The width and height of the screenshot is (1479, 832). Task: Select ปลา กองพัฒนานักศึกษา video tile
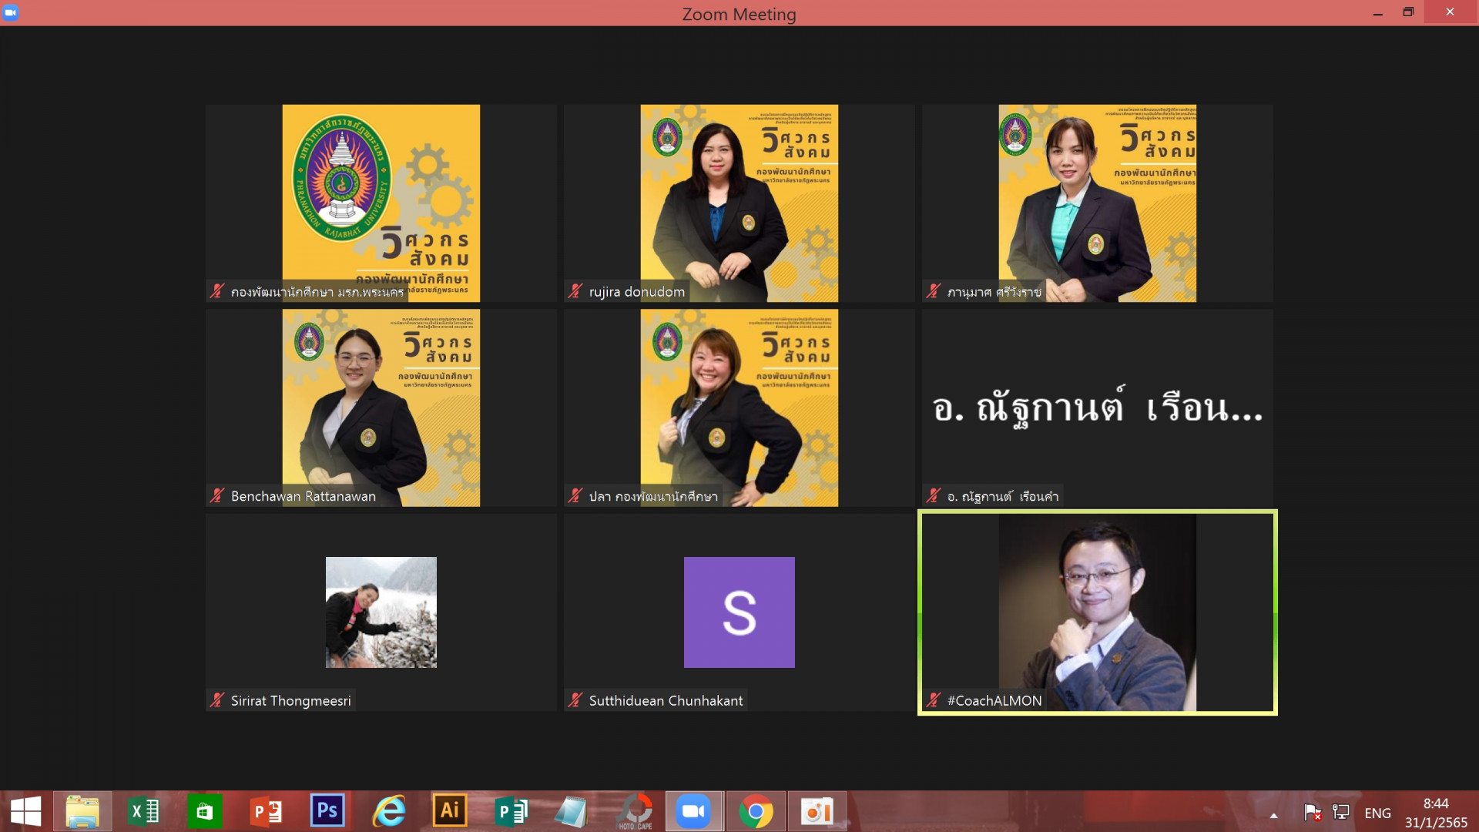point(739,408)
